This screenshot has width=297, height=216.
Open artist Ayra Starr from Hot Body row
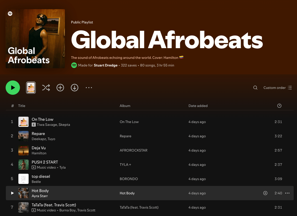pos(40,196)
